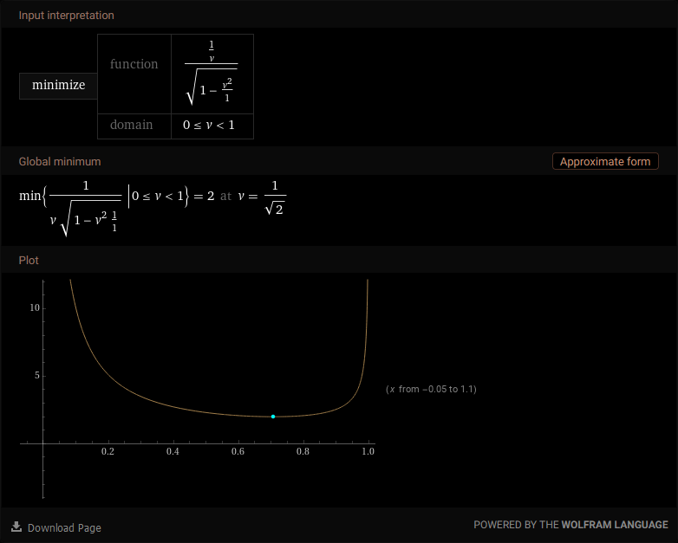678x543 pixels.
Task: Click the 'function' row label
Action: [134, 64]
